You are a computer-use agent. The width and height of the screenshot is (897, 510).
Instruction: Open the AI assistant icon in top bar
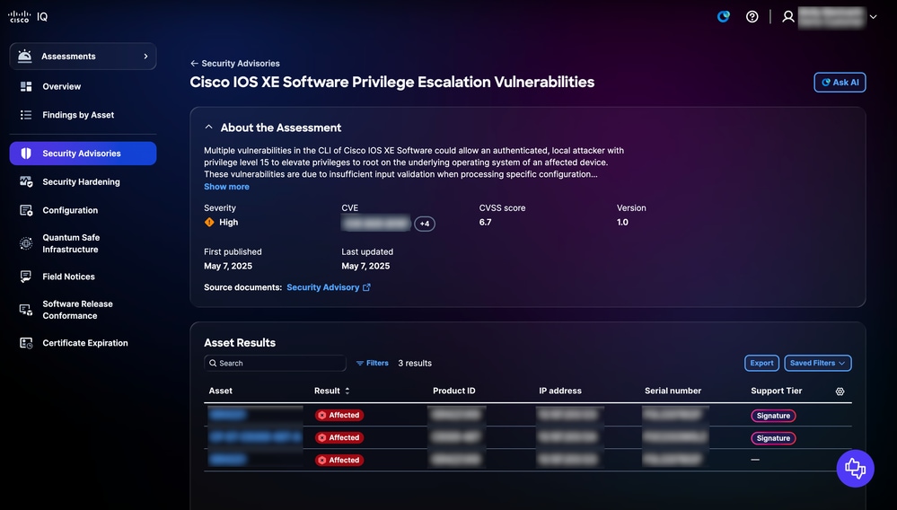pos(724,16)
